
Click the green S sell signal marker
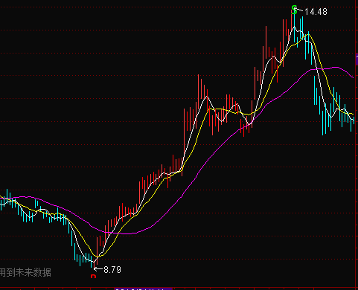(294, 10)
